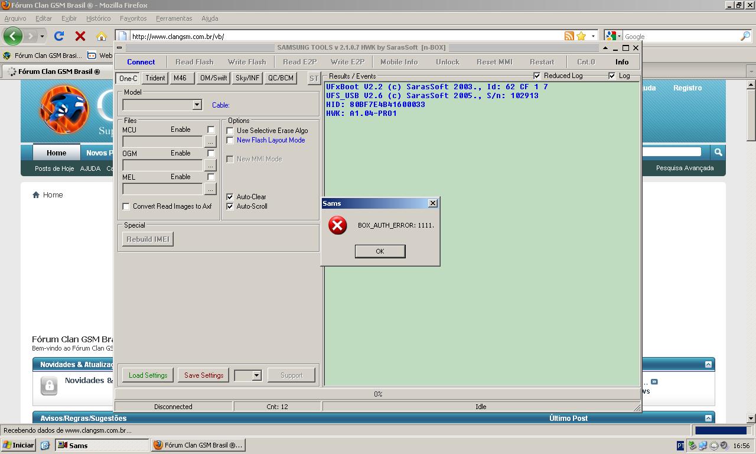This screenshot has width=756, height=454.
Task: Switch to the OM/Swift tab
Action: (x=213, y=78)
